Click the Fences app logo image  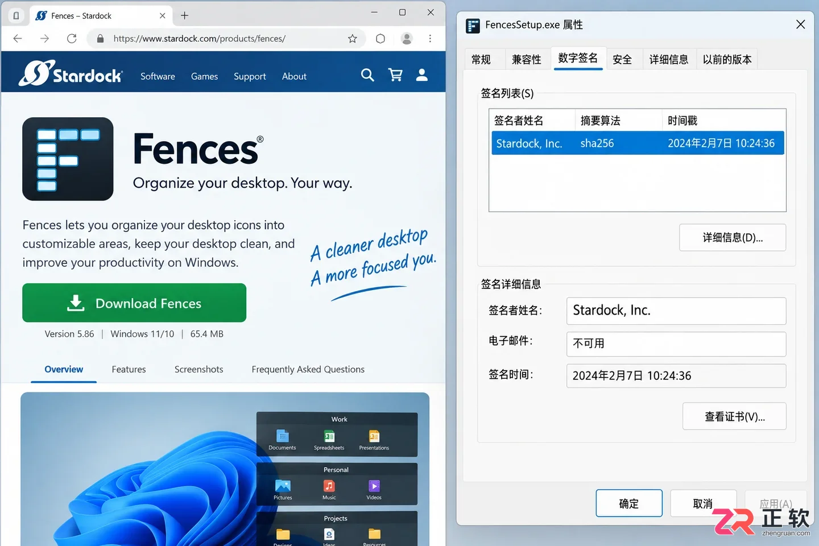click(68, 159)
